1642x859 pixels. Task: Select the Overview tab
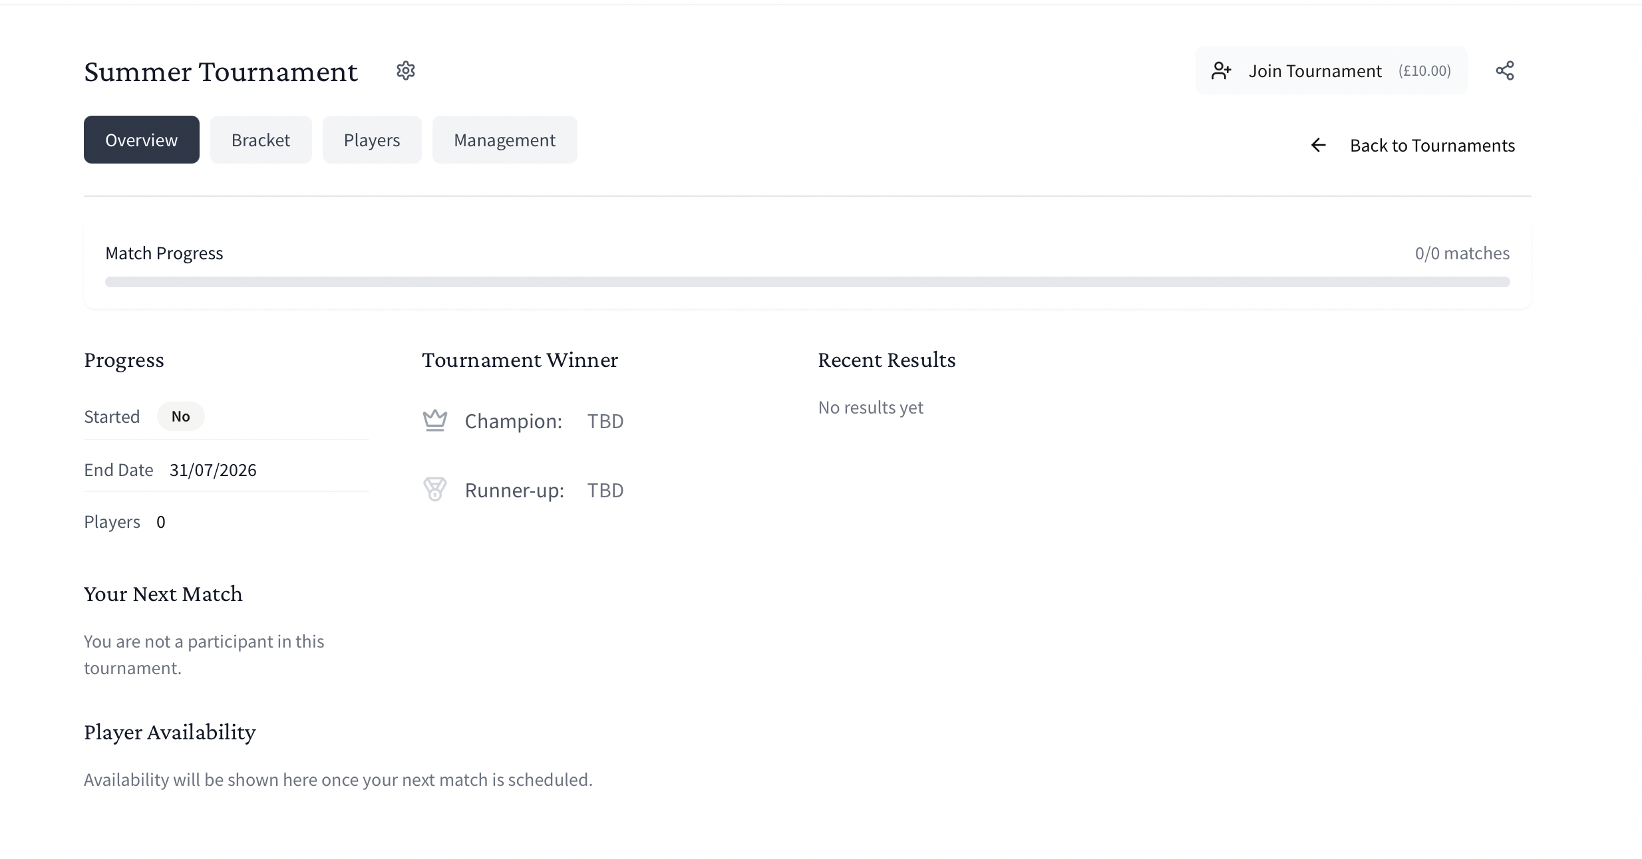(x=142, y=140)
